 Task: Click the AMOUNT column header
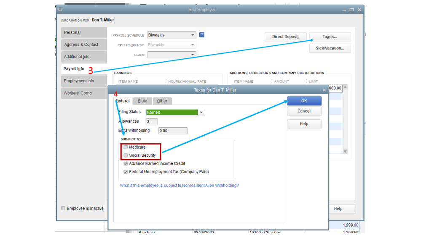[282, 81]
